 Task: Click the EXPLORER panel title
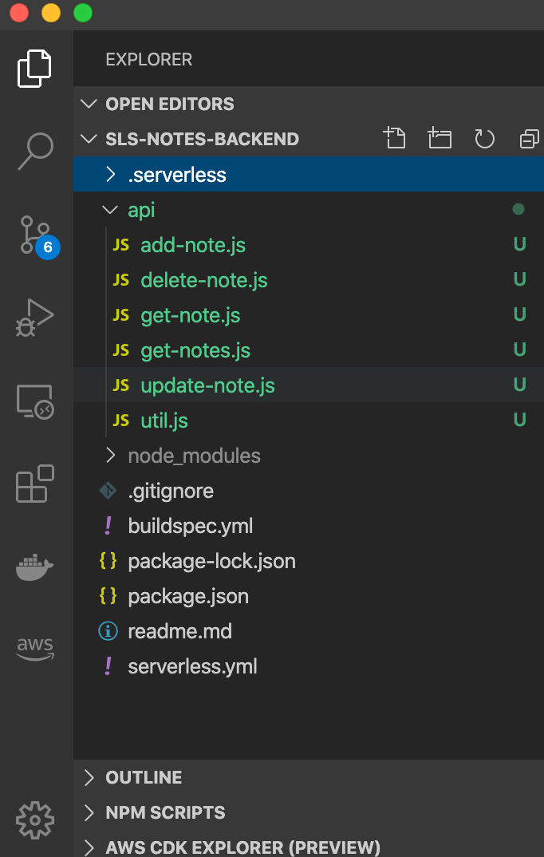pyautogui.click(x=148, y=59)
